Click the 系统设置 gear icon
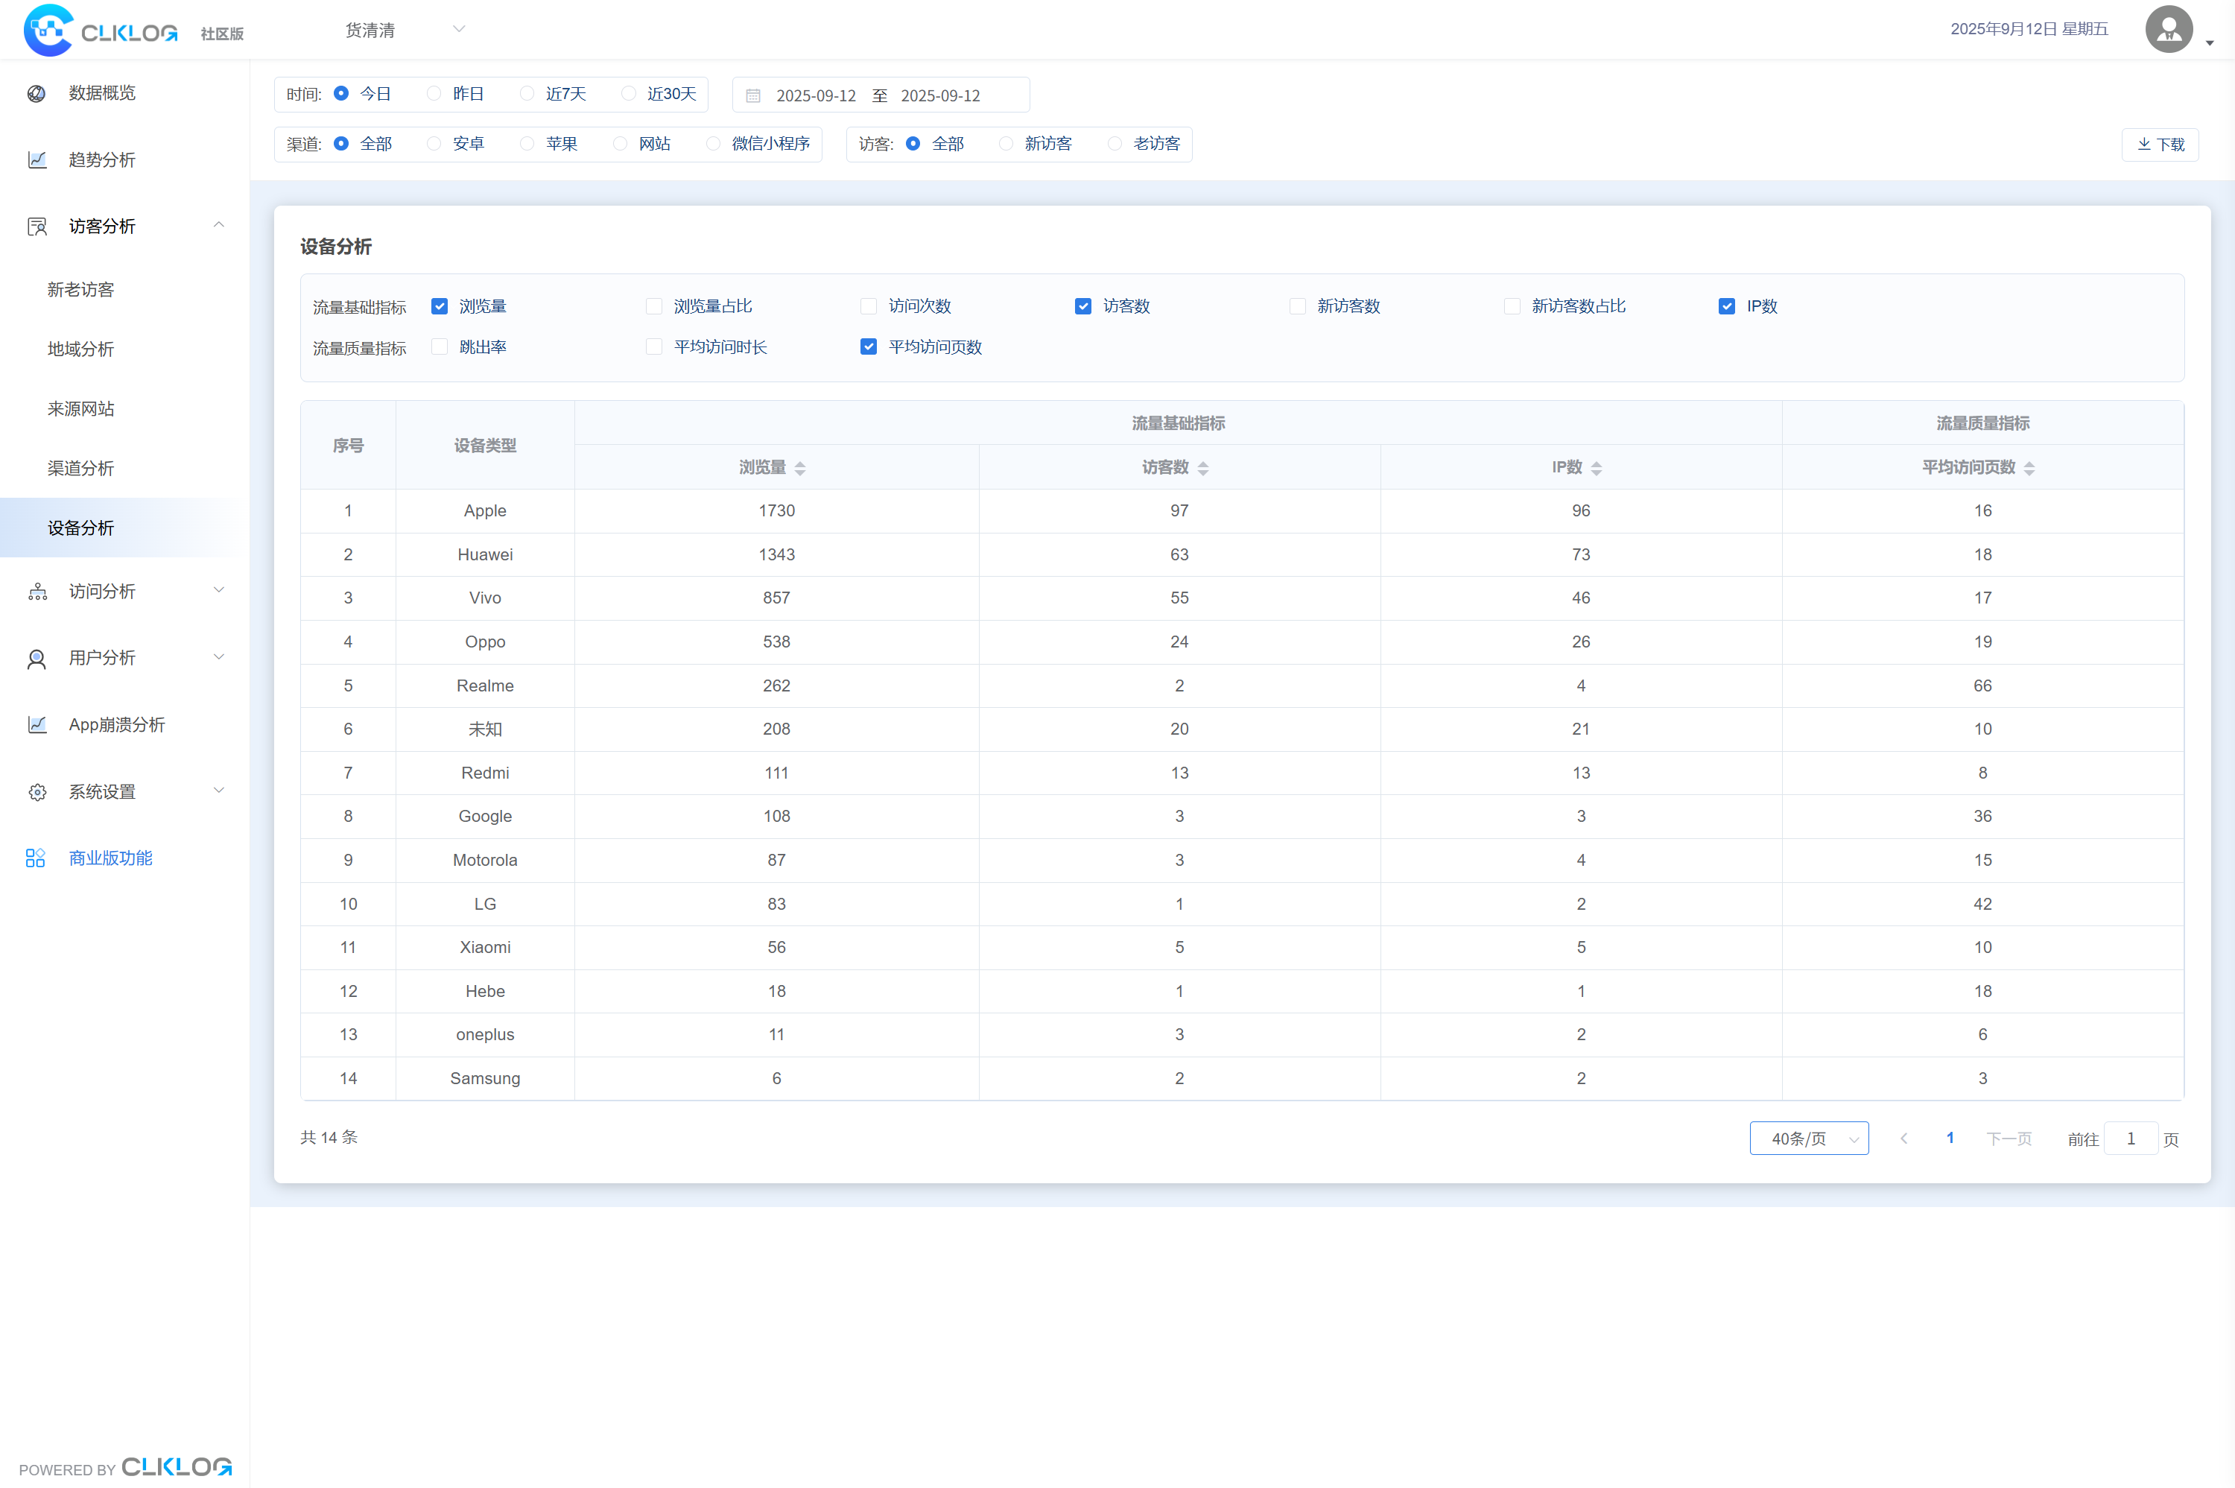Viewport: 2235px width, 1488px height. pyautogui.click(x=37, y=791)
